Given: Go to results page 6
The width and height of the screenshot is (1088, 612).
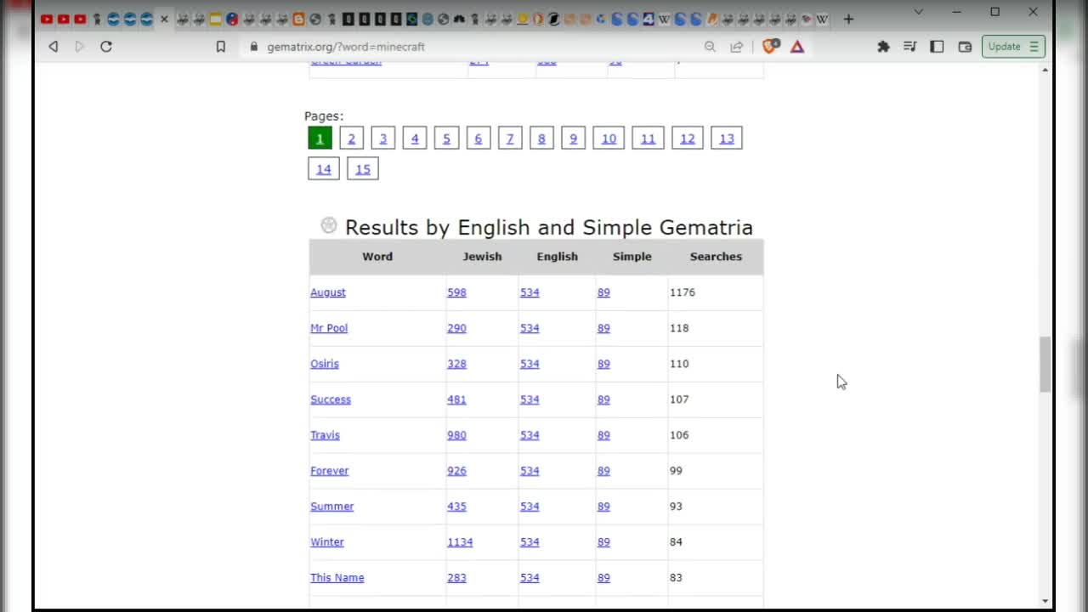Looking at the screenshot, I should click(479, 139).
